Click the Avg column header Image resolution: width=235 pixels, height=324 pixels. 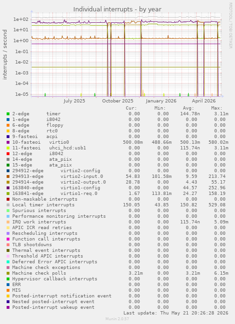click(x=189, y=108)
